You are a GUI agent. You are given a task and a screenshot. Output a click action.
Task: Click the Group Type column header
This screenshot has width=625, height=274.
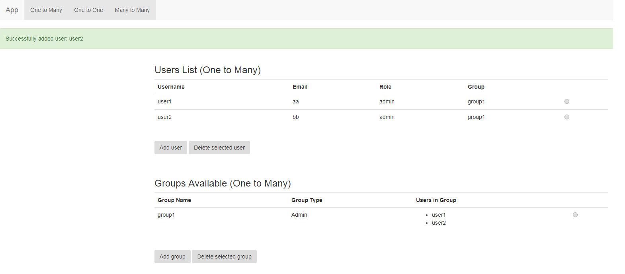coord(307,200)
